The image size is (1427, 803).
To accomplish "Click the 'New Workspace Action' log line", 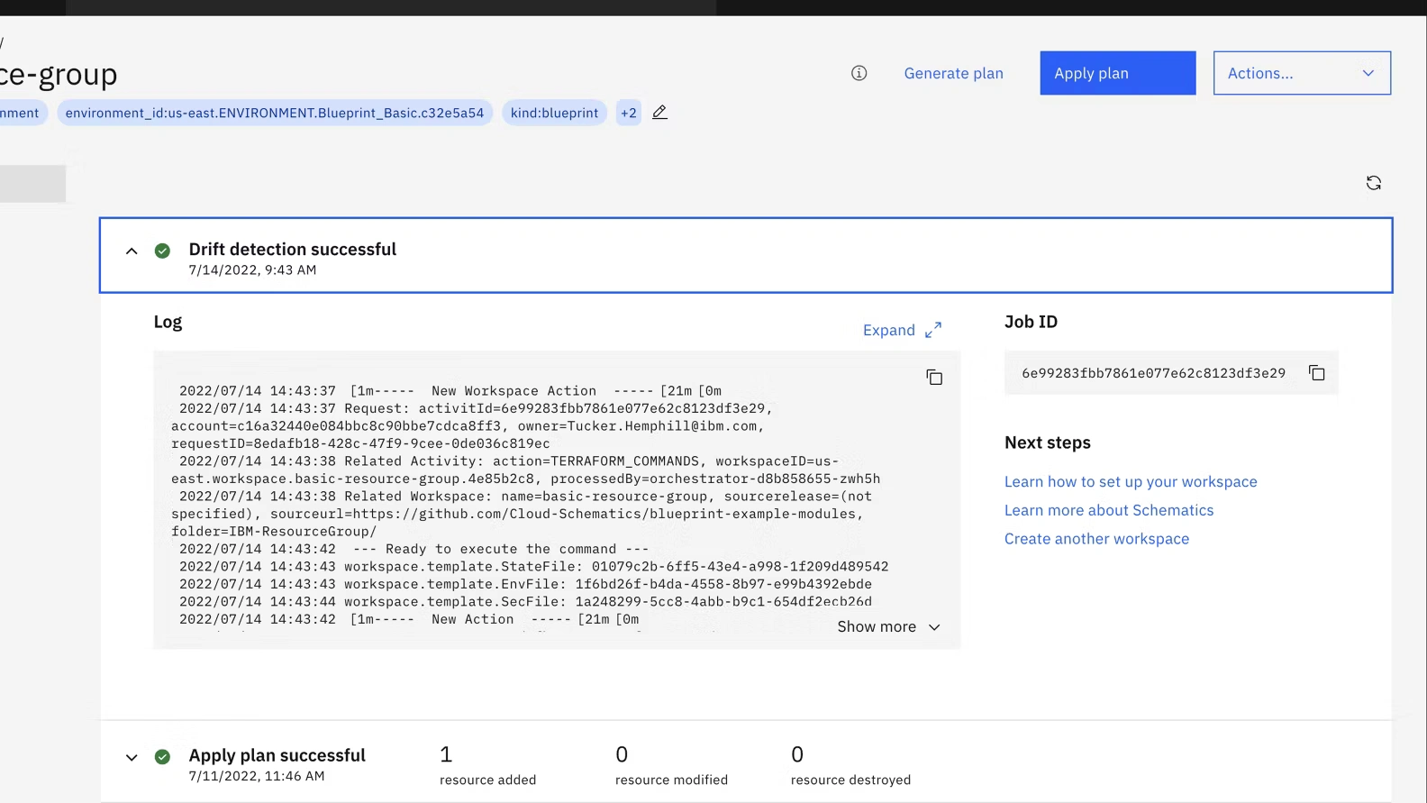I will tap(450, 391).
